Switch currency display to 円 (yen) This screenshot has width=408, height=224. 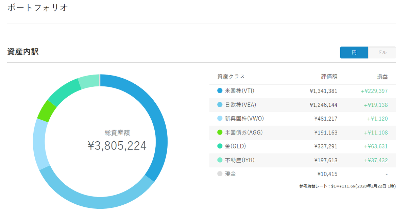pyautogui.click(x=354, y=53)
